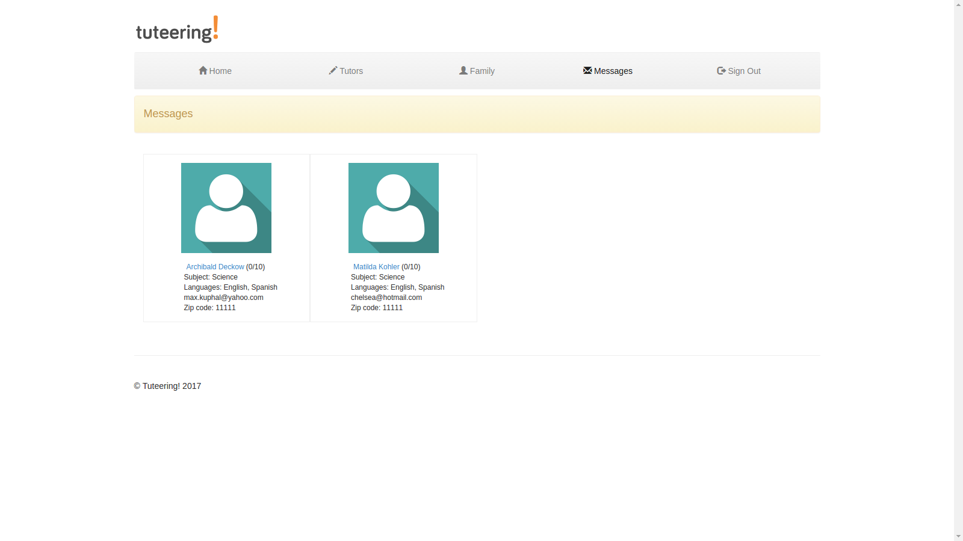Image resolution: width=963 pixels, height=541 pixels.
Task: Open the Family menu item
Action: pos(477,71)
